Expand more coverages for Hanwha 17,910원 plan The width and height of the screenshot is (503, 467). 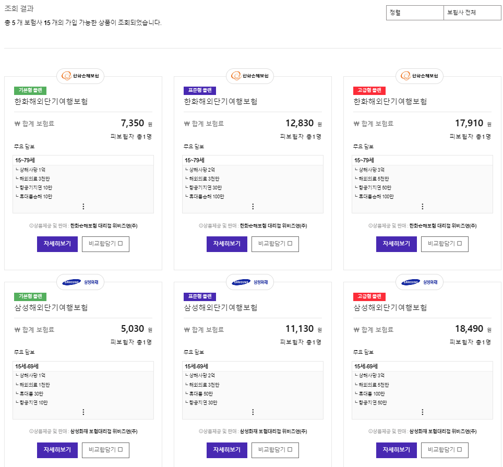coord(423,206)
